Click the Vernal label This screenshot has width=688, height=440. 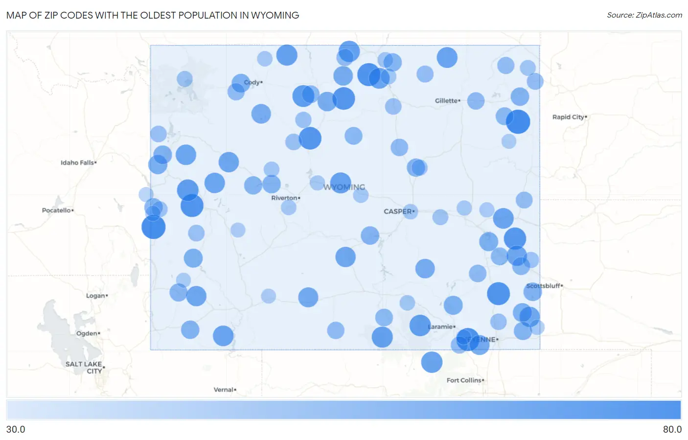click(225, 390)
